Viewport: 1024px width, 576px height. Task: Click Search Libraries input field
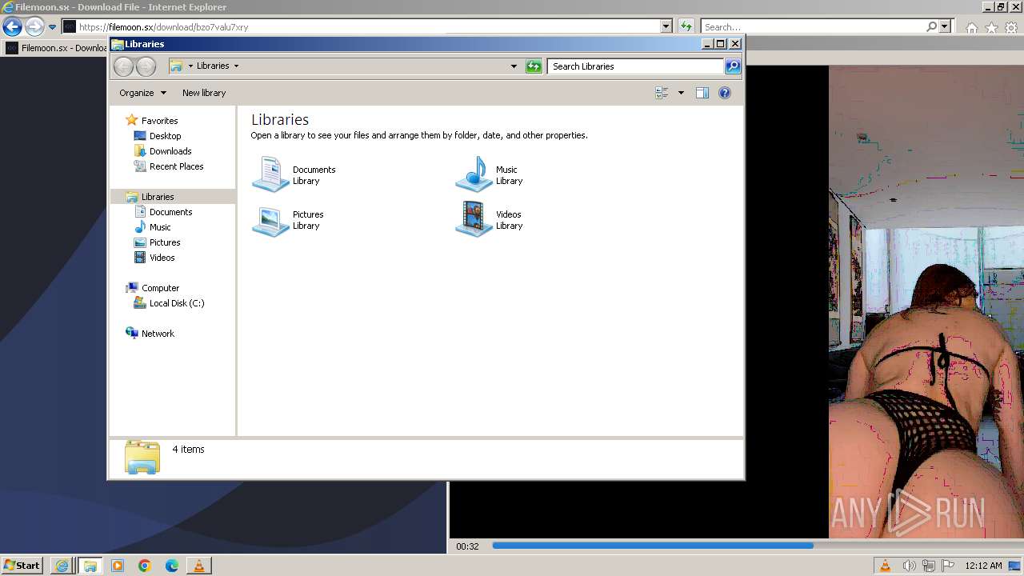[636, 66]
